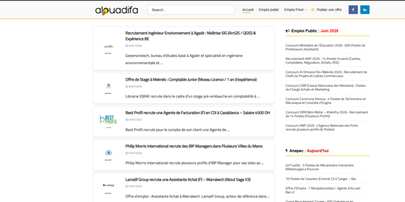
Task: Click the clock icon on the Comptable Junior post date
Action: click(x=126, y=87)
